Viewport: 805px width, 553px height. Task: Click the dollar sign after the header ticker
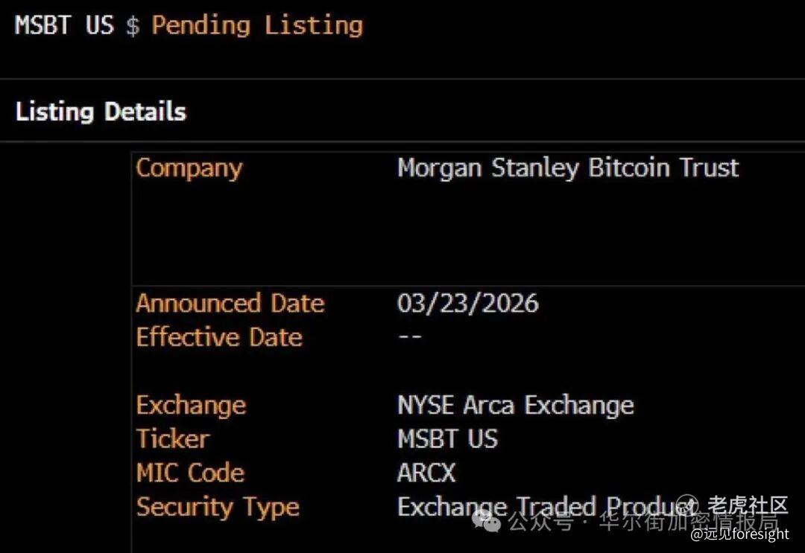point(132,26)
